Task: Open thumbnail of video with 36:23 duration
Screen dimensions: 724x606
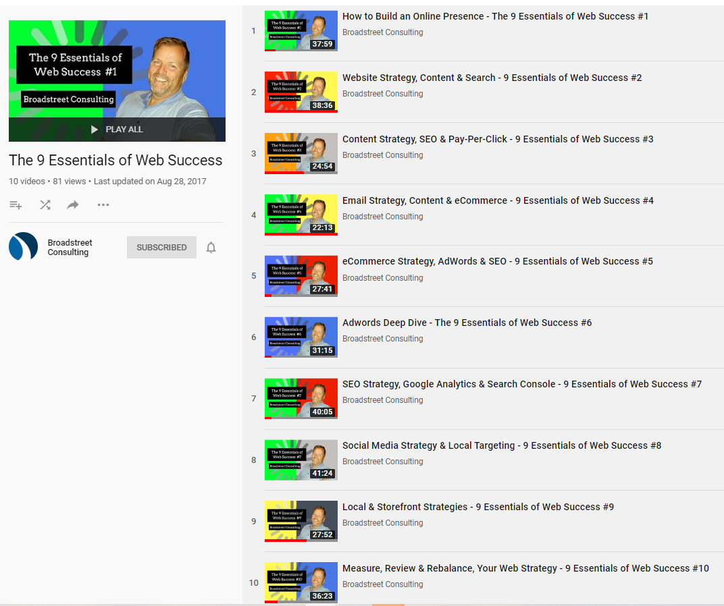Action: point(301,583)
